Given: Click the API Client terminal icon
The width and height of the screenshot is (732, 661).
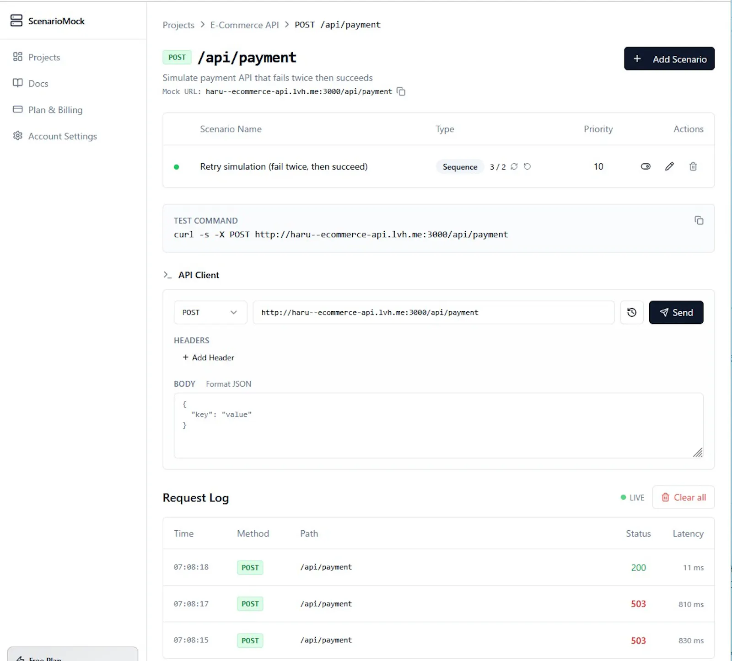Looking at the screenshot, I should [x=167, y=275].
